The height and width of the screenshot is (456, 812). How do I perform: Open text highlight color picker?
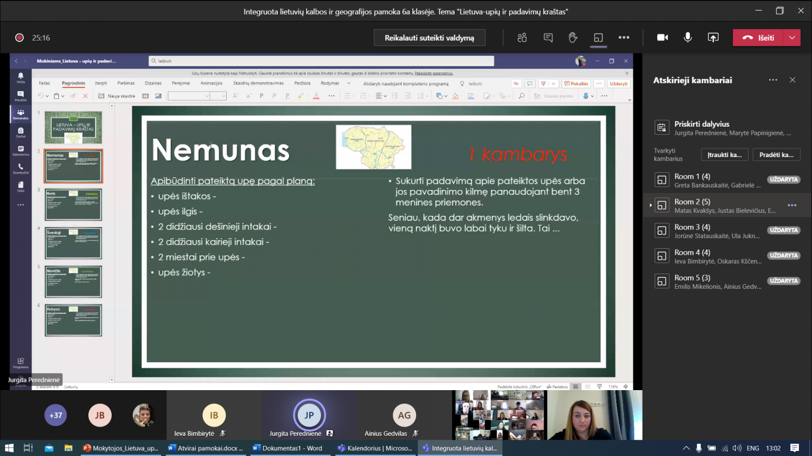point(301,96)
